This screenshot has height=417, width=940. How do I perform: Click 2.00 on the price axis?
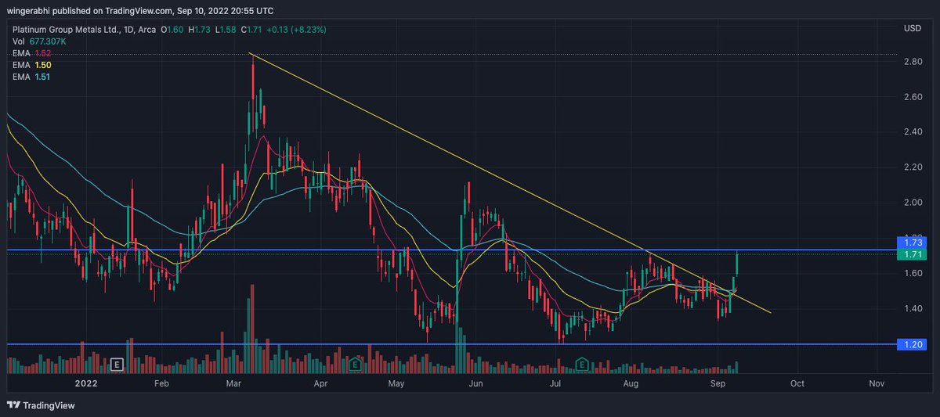coord(911,203)
